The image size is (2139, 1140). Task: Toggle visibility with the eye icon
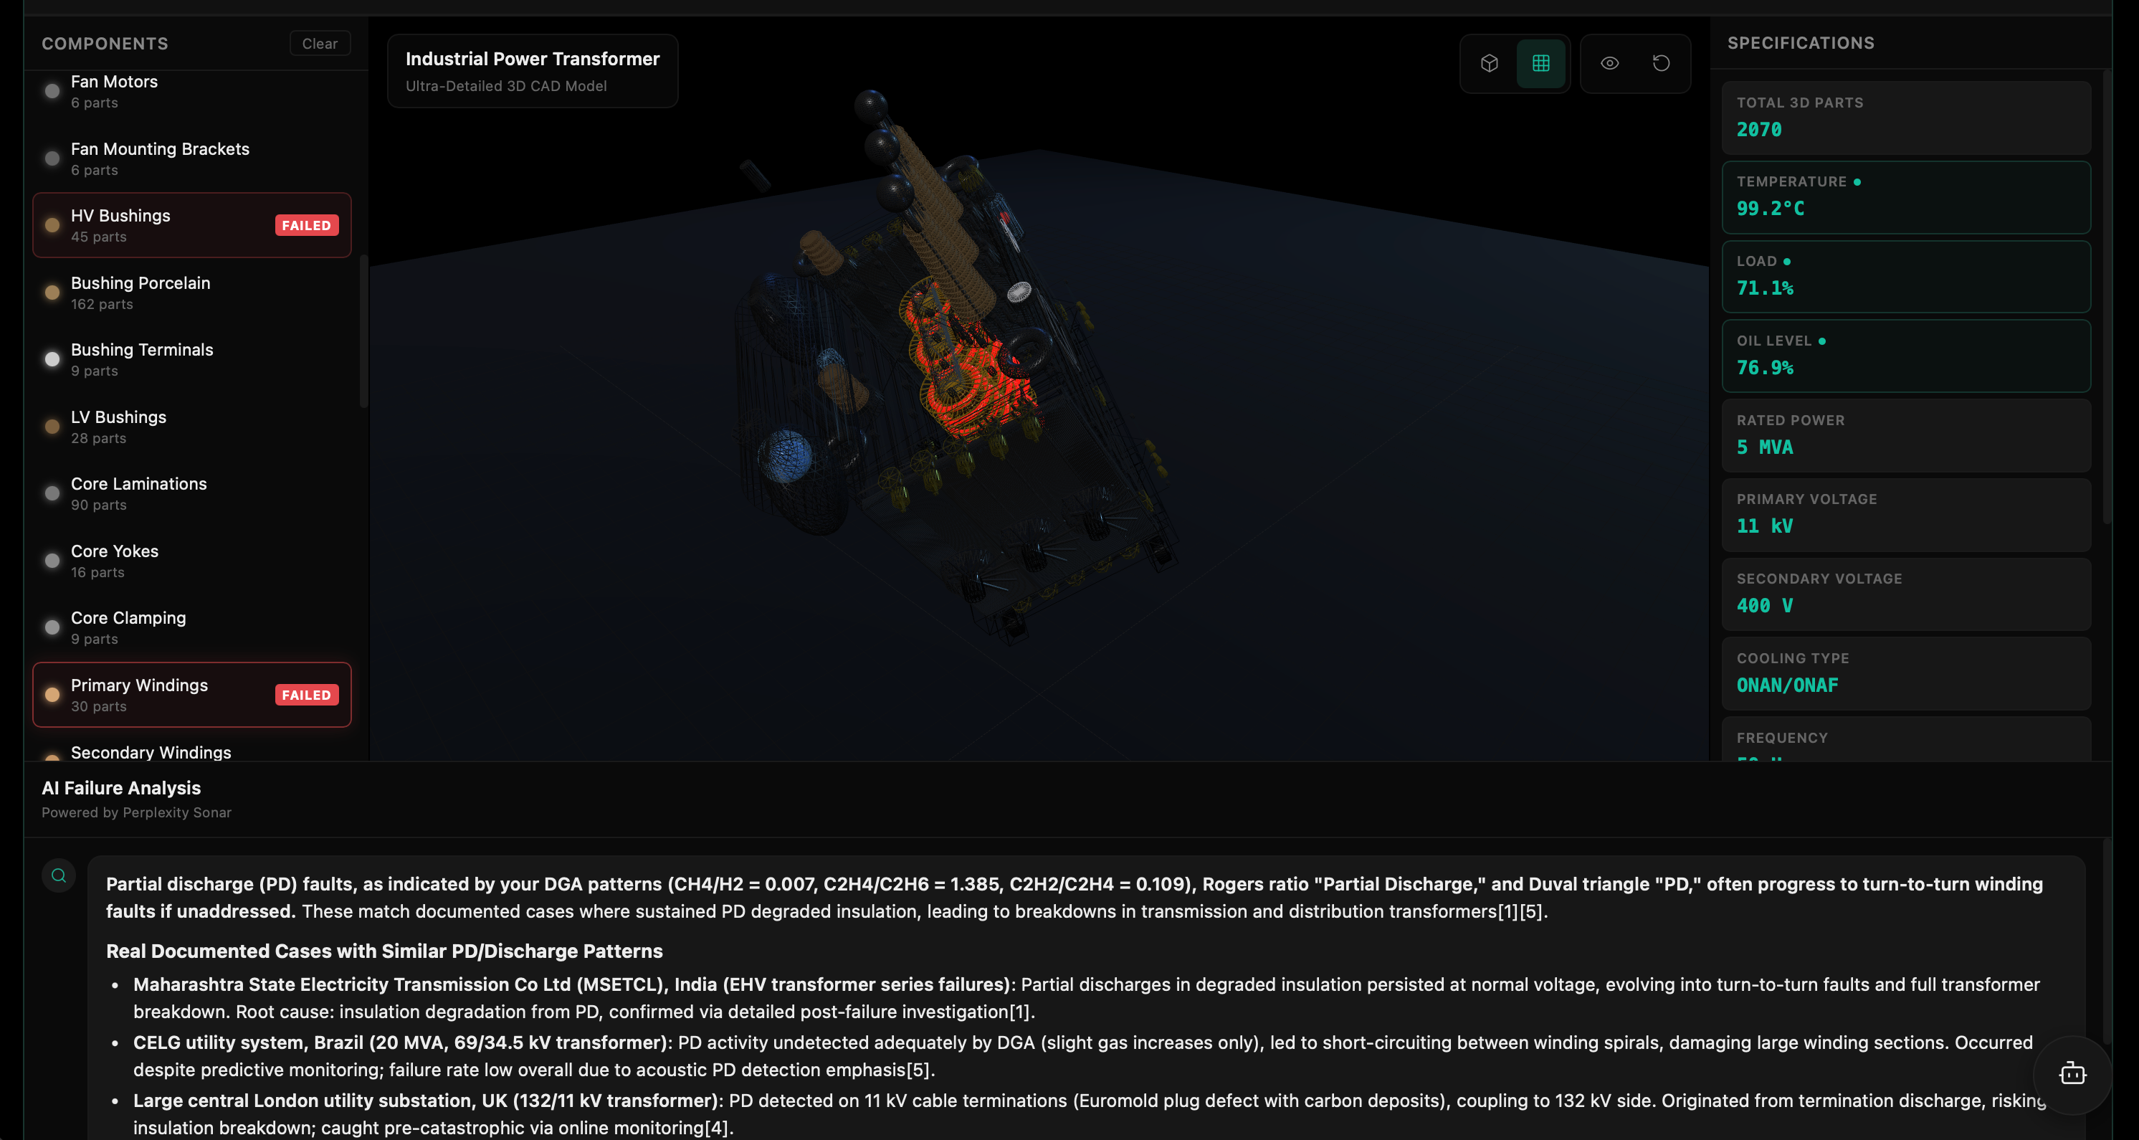[x=1609, y=63]
